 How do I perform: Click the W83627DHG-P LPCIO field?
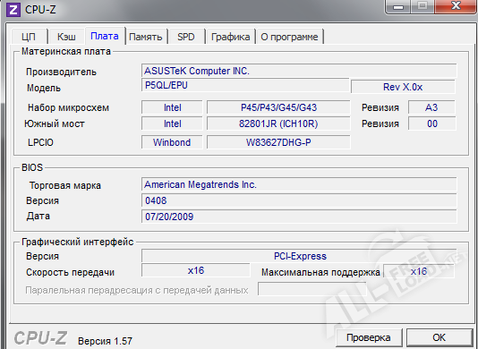tap(278, 142)
